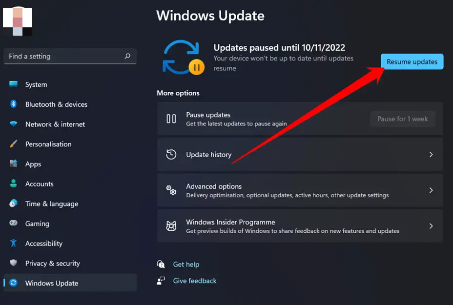Image resolution: width=453 pixels, height=305 pixels.
Task: Open Advanced options using its chevron
Action: (431, 190)
